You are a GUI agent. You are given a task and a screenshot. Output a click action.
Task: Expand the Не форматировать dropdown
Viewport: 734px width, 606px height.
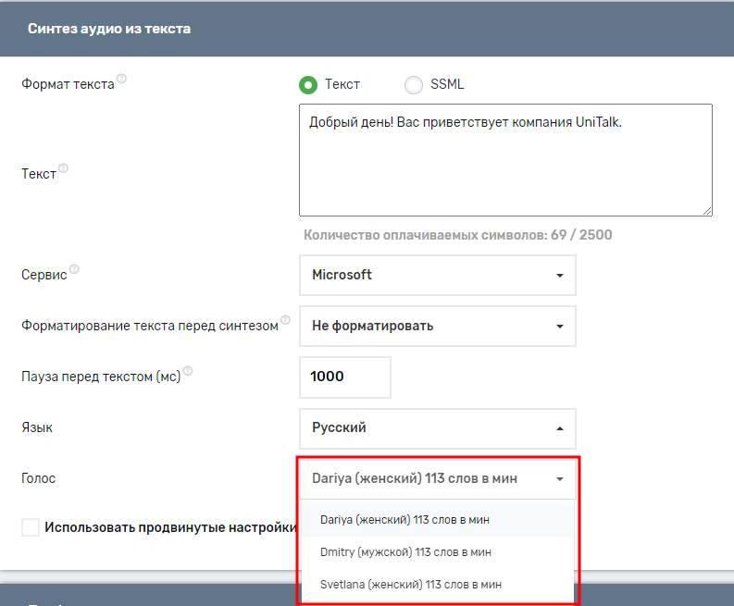(437, 326)
